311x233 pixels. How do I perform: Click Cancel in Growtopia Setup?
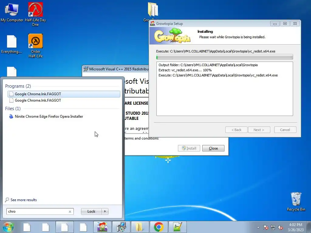[x=285, y=130]
